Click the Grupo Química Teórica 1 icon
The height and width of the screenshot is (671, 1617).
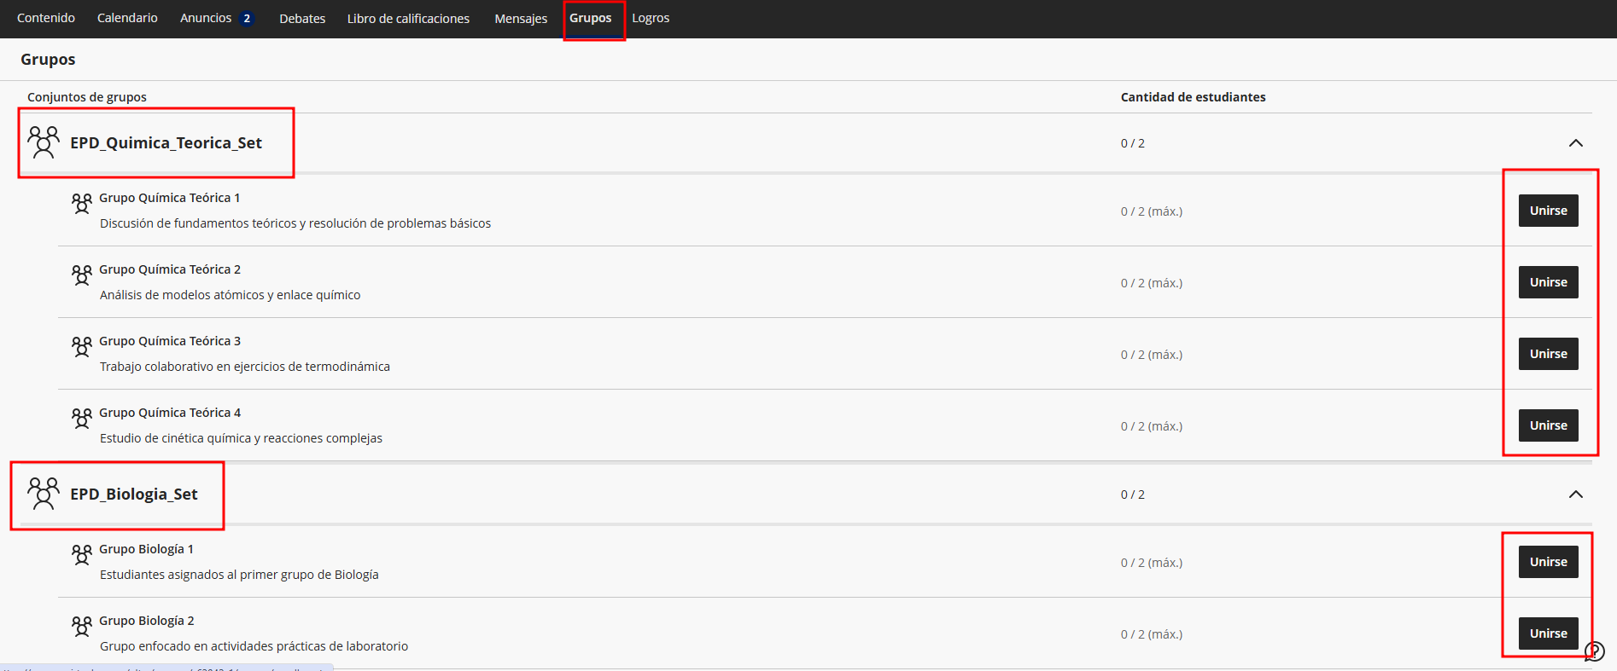tap(82, 203)
